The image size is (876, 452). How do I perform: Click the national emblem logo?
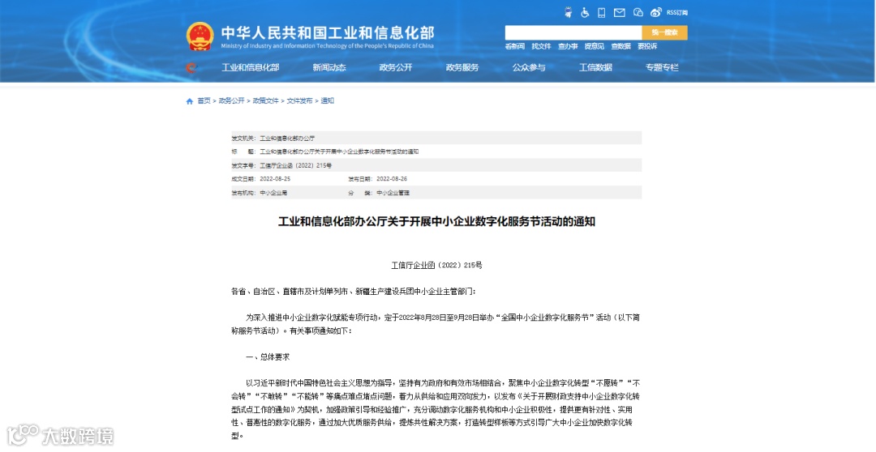pos(200,36)
